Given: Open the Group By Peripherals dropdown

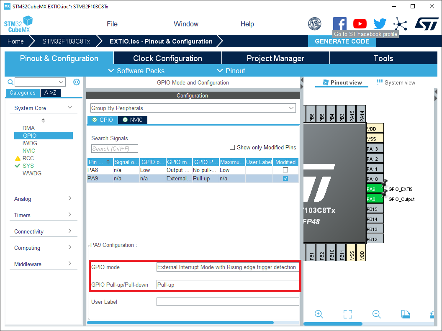Looking at the screenshot, I should tap(193, 108).
